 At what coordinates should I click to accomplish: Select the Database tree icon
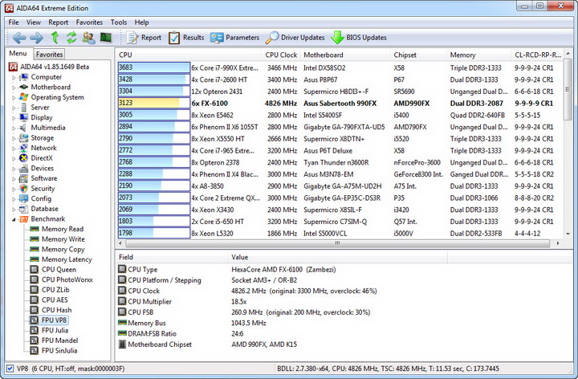(x=23, y=209)
